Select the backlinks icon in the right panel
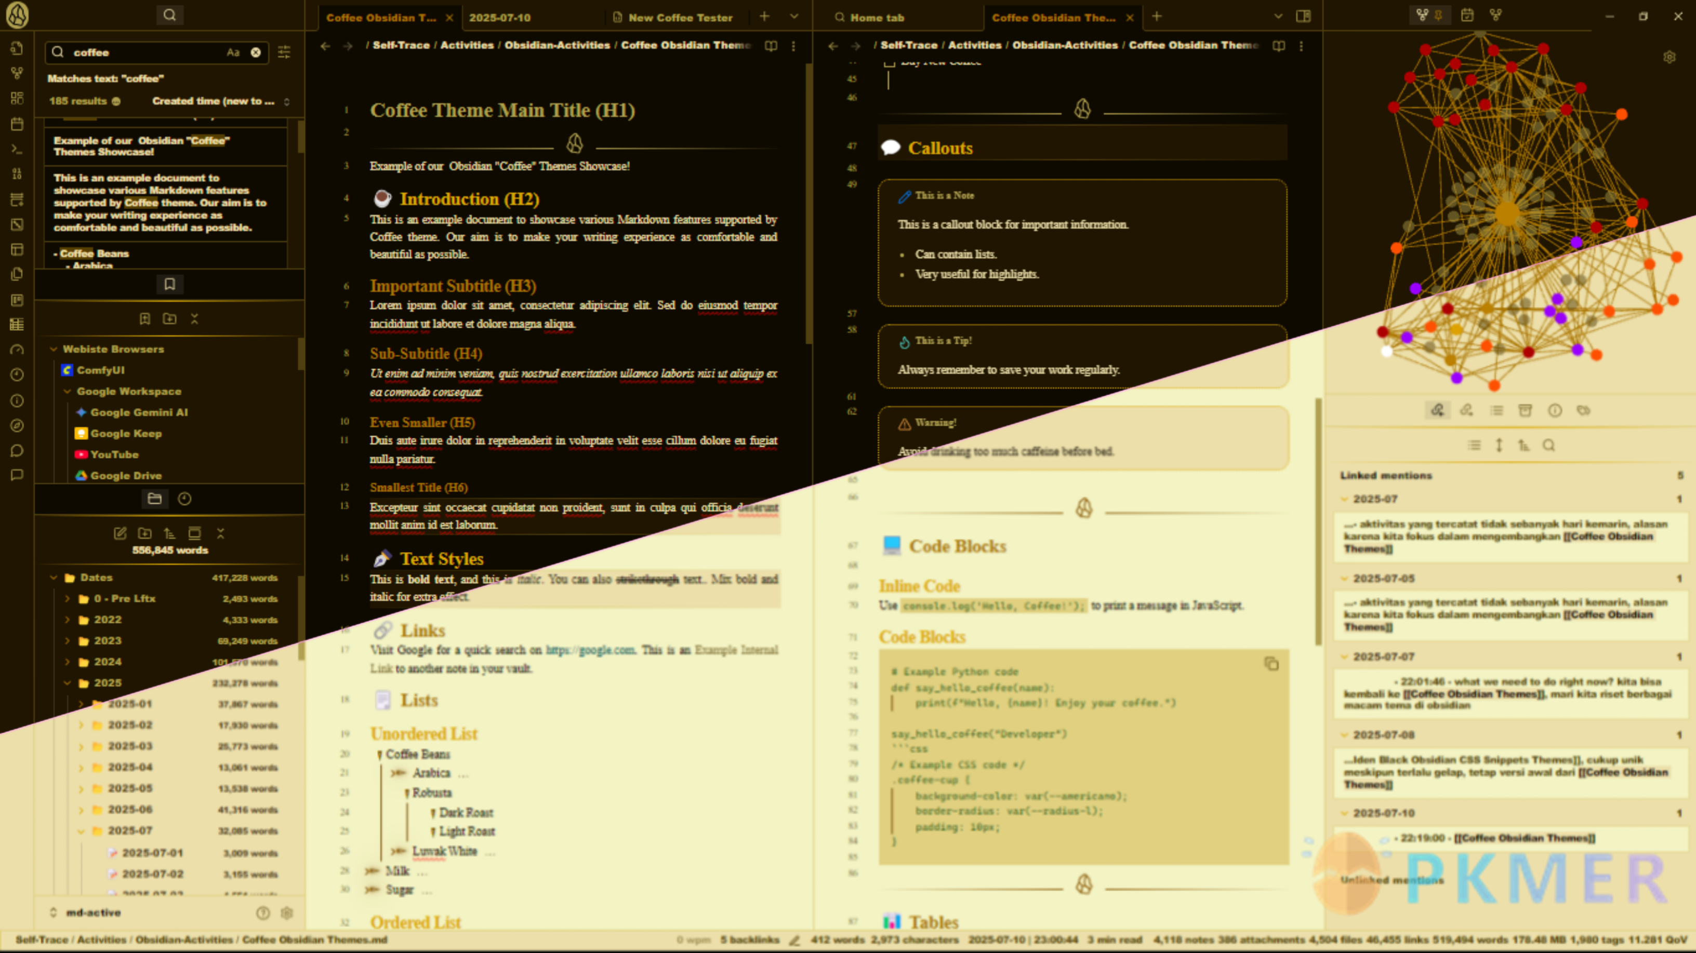 tap(1437, 410)
